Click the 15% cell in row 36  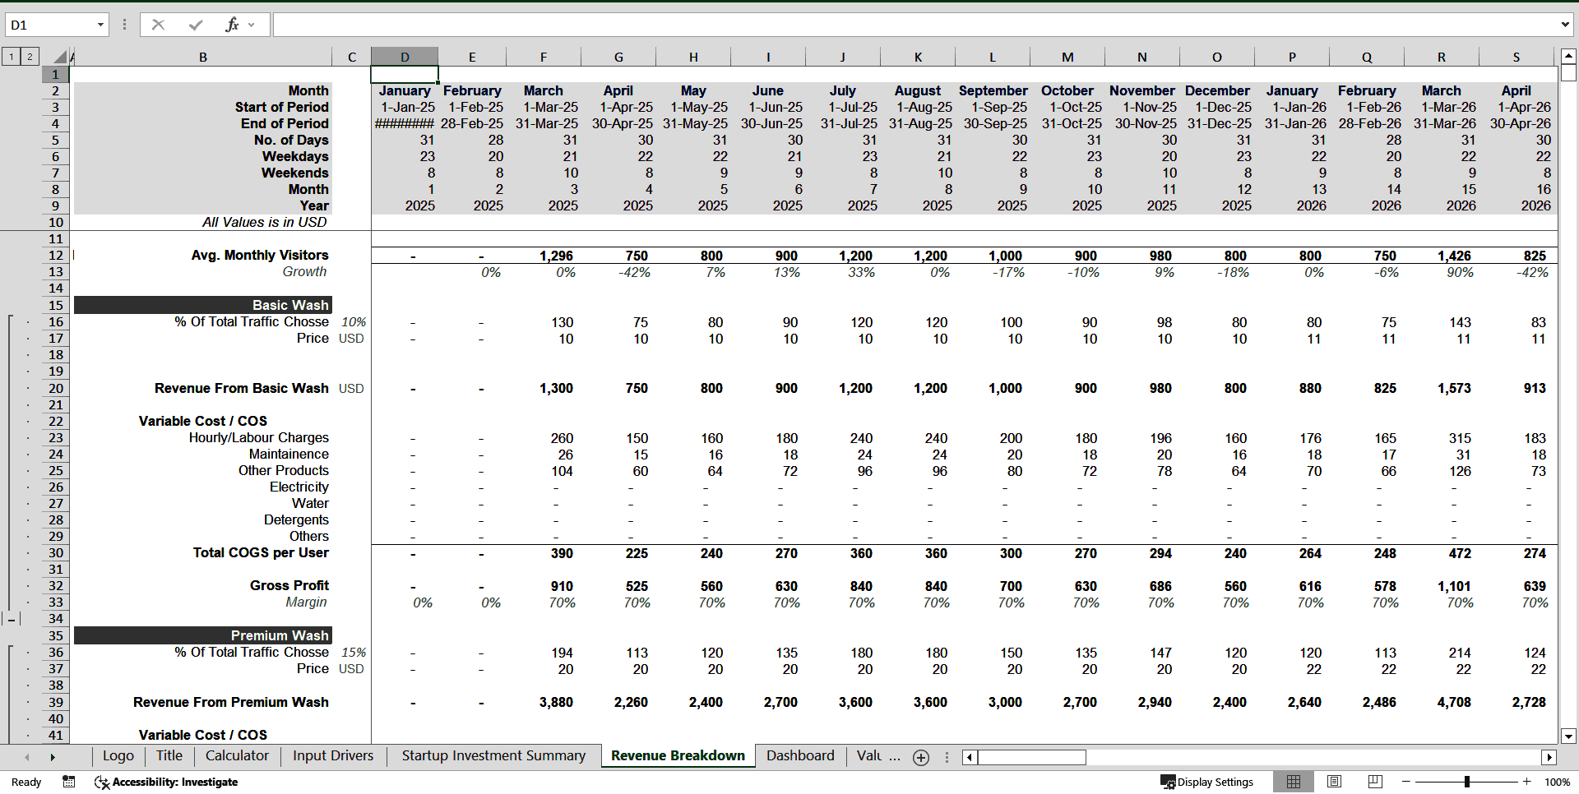coord(354,653)
